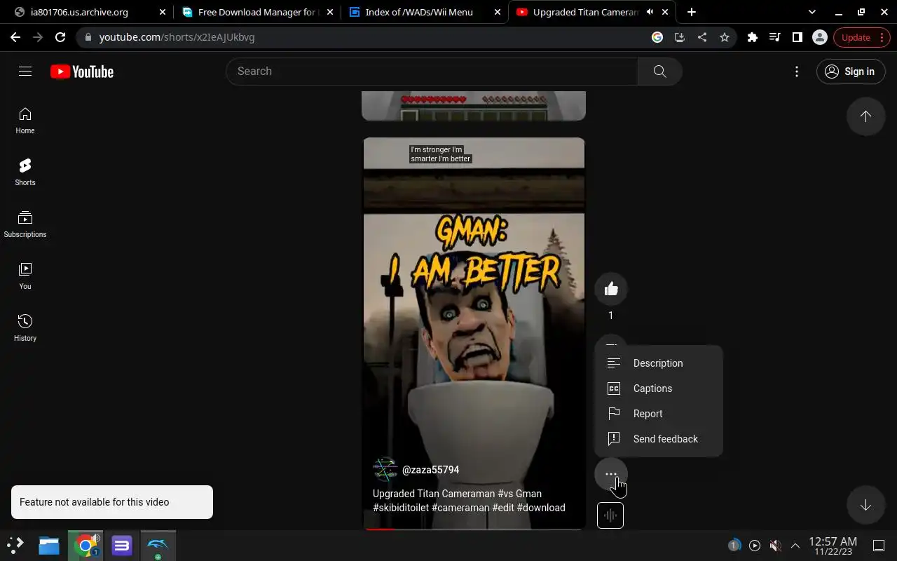Go to YouTube home via logo
Viewport: 897px width, 561px height.
point(82,72)
